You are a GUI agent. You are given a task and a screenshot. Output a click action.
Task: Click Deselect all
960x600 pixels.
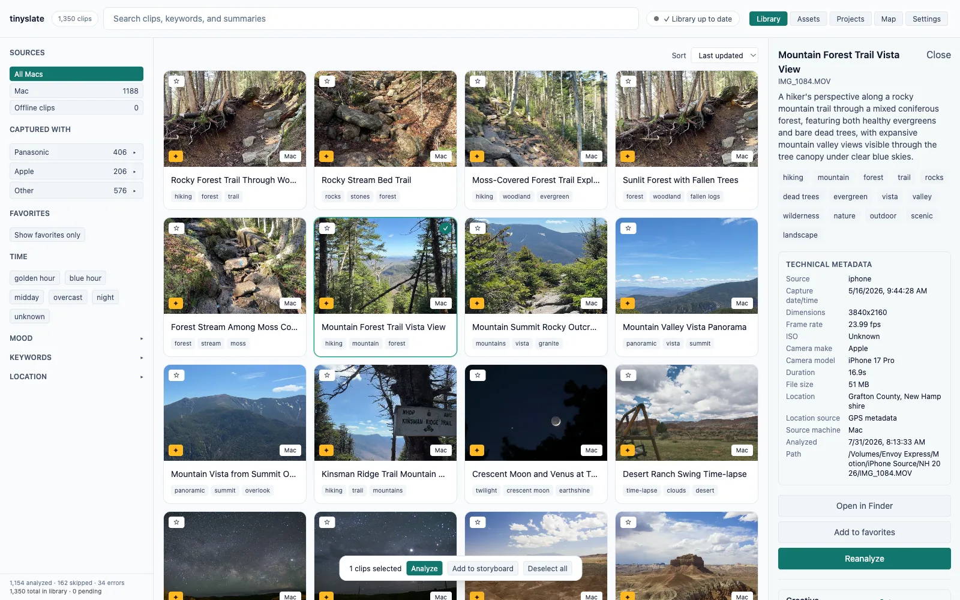click(547, 568)
